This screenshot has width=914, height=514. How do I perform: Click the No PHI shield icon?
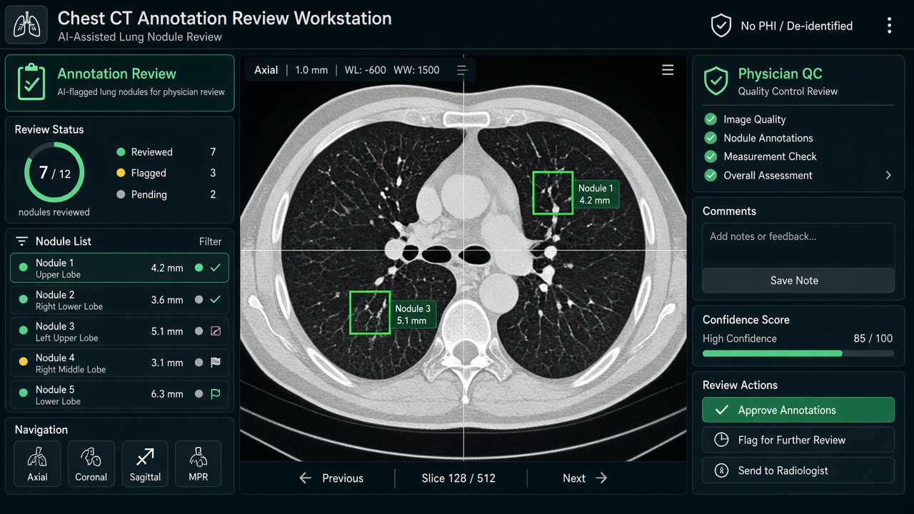720,26
